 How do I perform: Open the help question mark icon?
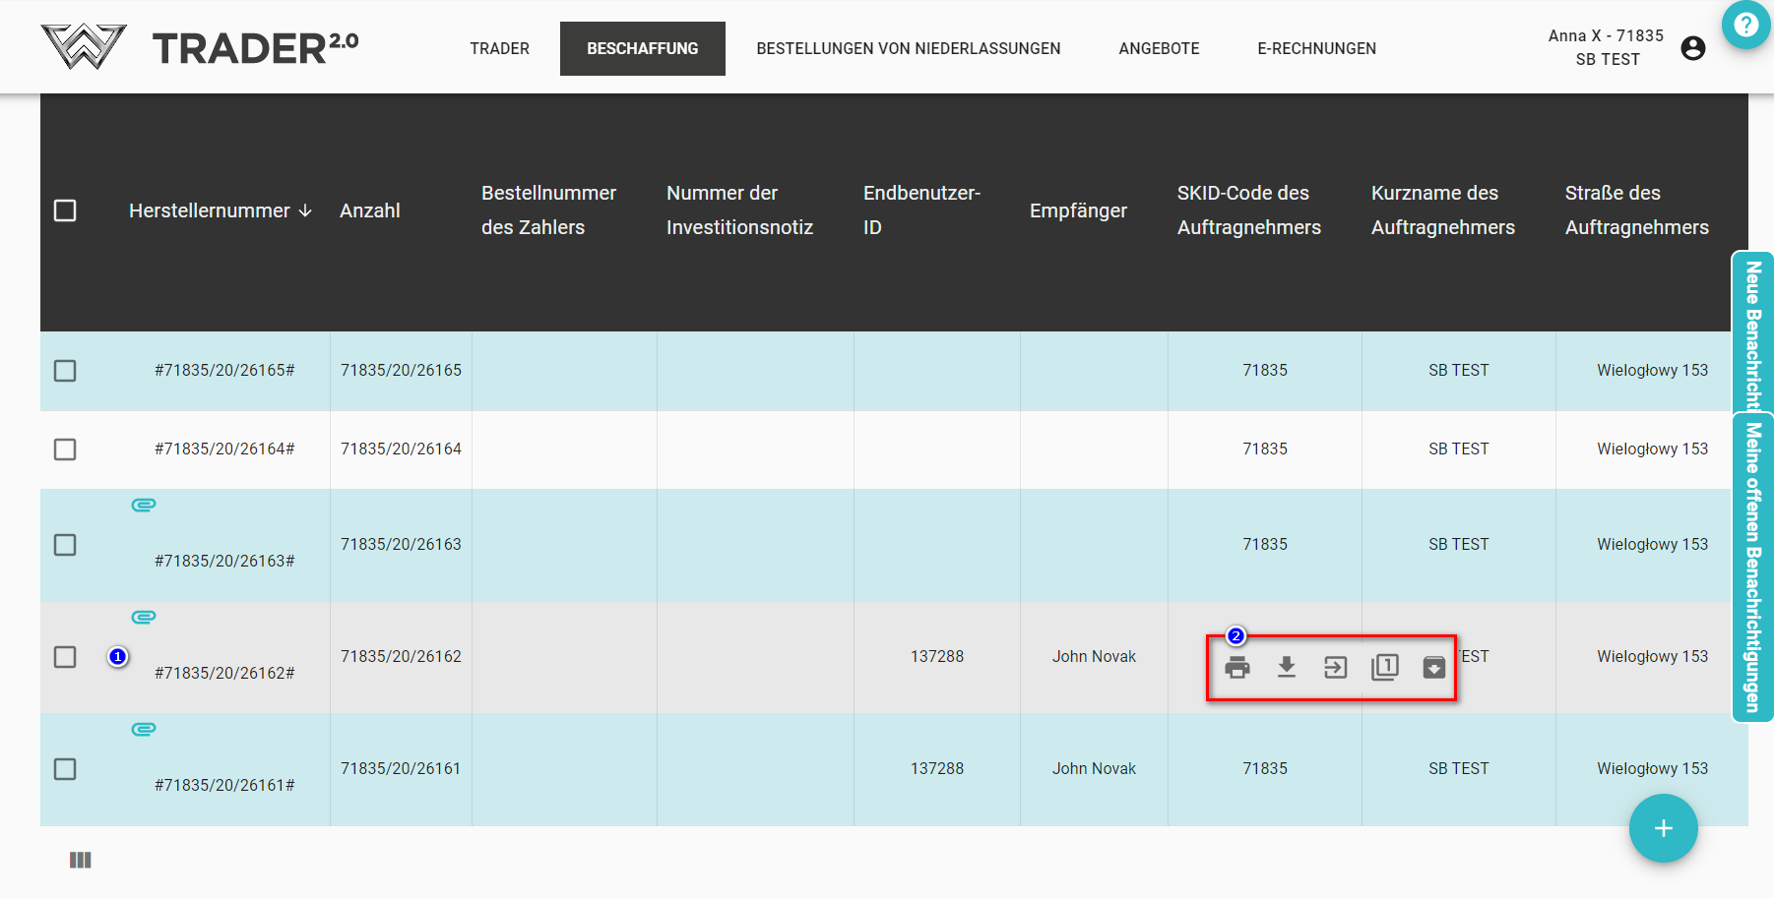1745,25
